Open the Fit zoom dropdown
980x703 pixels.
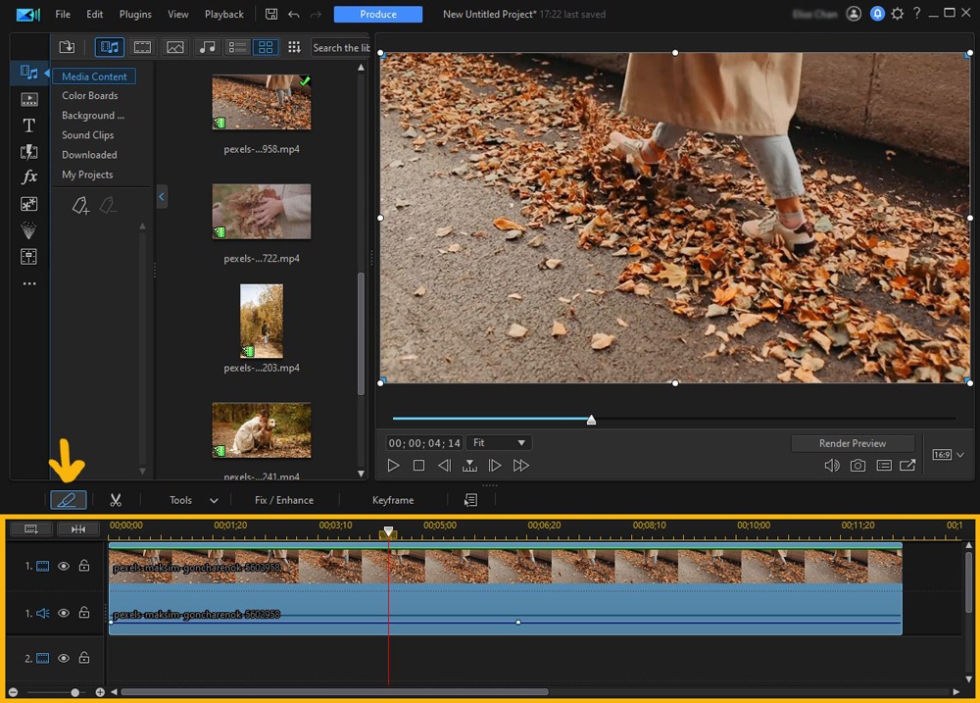coord(499,443)
